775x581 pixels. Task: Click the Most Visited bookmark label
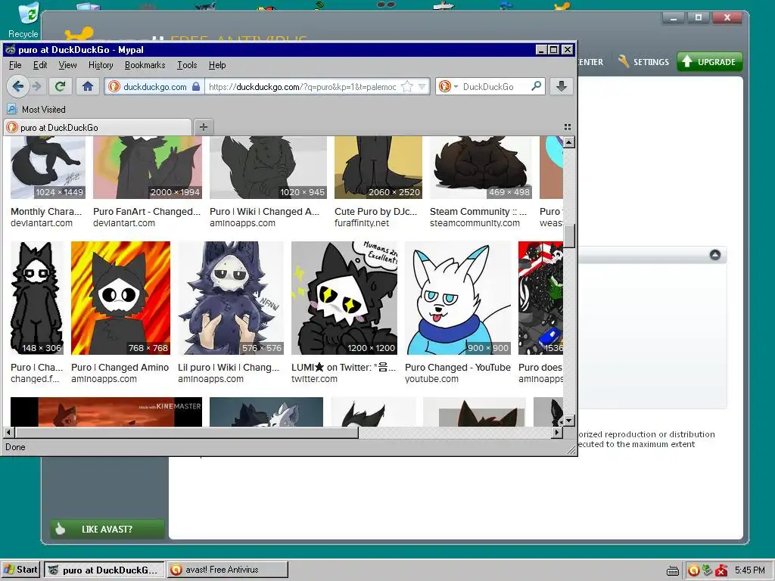pyautogui.click(x=43, y=109)
